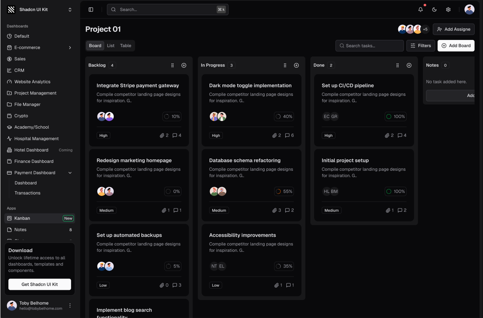Click the +5 assignees badge
483x318 pixels.
click(425, 29)
